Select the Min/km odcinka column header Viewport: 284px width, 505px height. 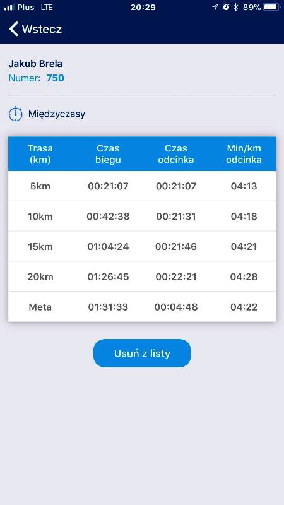point(244,154)
